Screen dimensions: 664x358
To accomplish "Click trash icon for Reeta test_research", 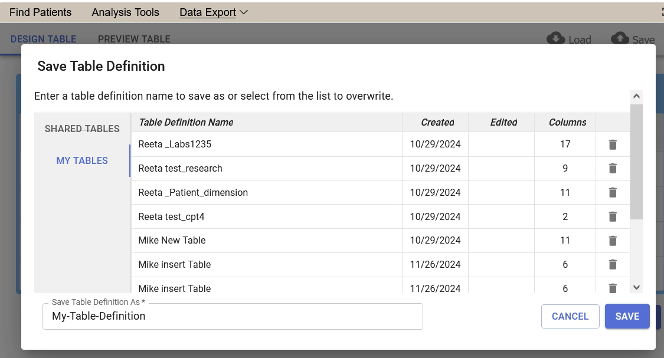I will point(613,169).
